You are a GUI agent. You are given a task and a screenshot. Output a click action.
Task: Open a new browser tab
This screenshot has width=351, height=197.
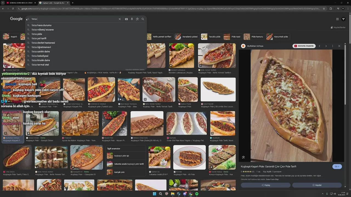[72, 3]
